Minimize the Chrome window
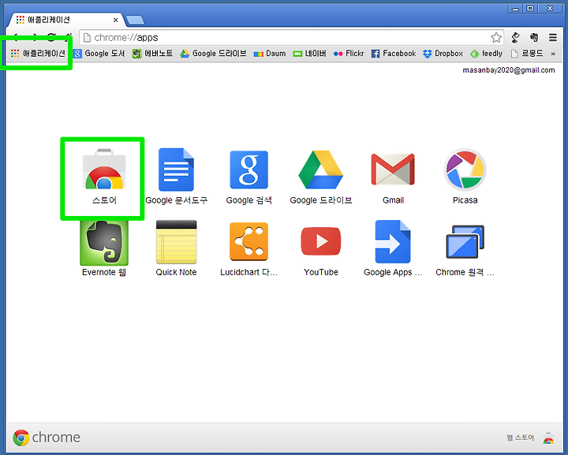 pyautogui.click(x=515, y=8)
